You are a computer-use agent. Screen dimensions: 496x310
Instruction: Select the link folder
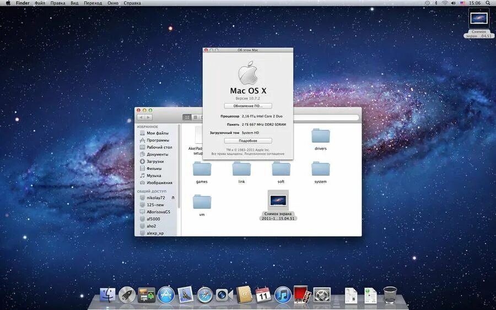(x=241, y=172)
